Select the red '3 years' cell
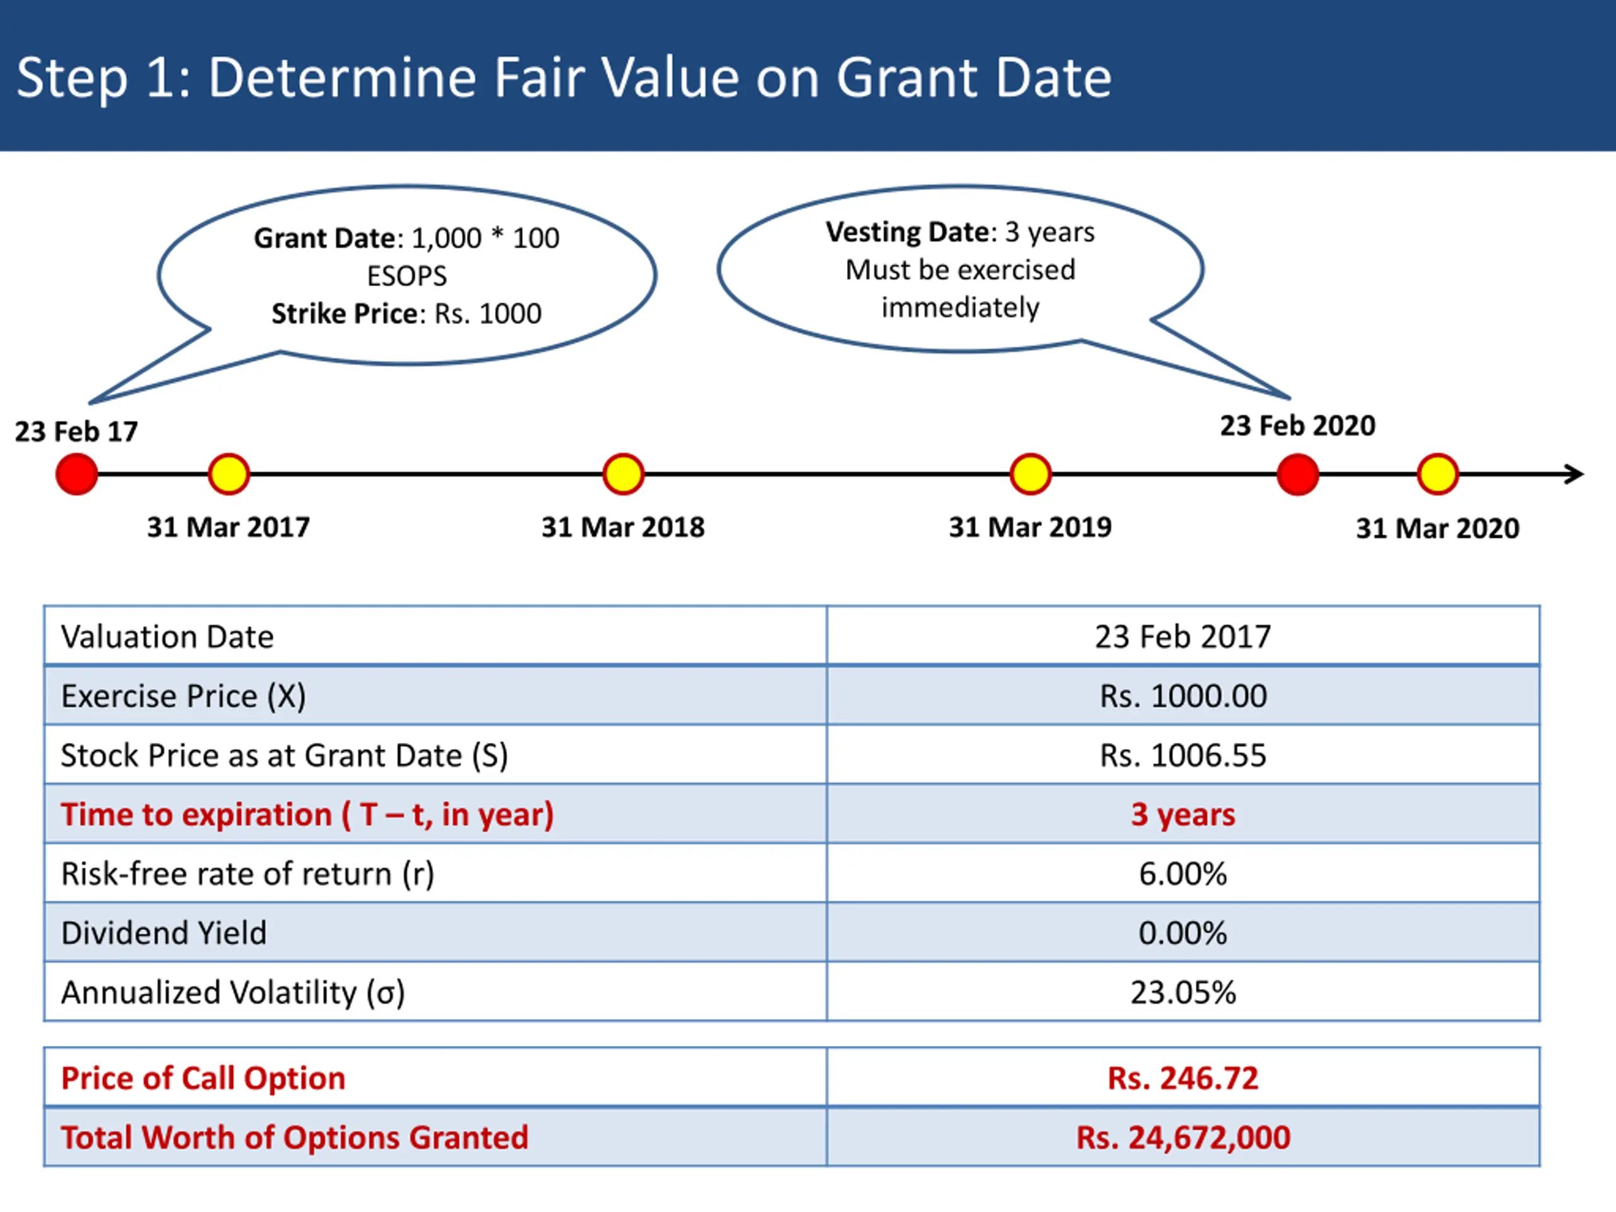 pos(1183,814)
